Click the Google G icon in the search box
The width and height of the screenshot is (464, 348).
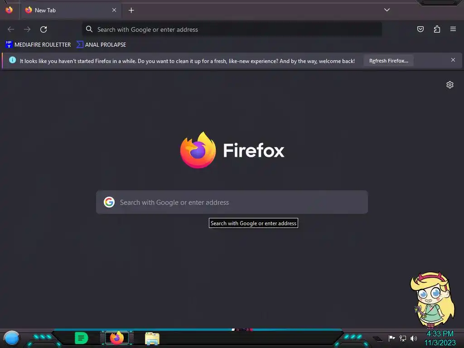pyautogui.click(x=109, y=202)
